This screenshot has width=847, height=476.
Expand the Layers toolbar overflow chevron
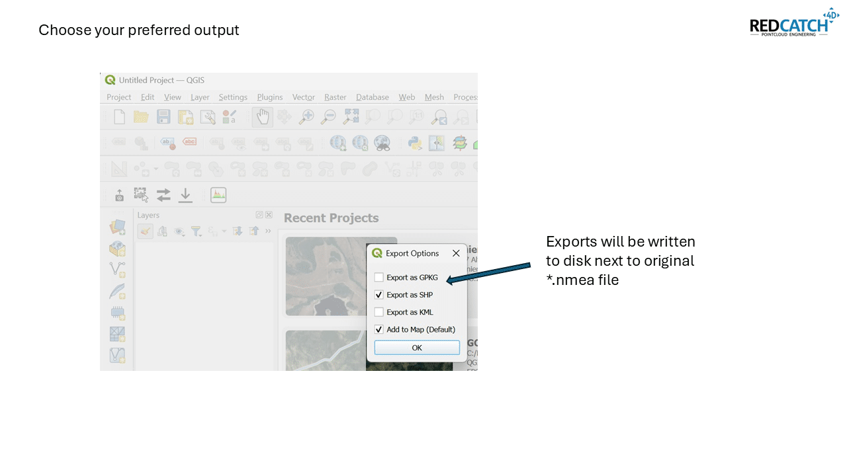click(268, 231)
